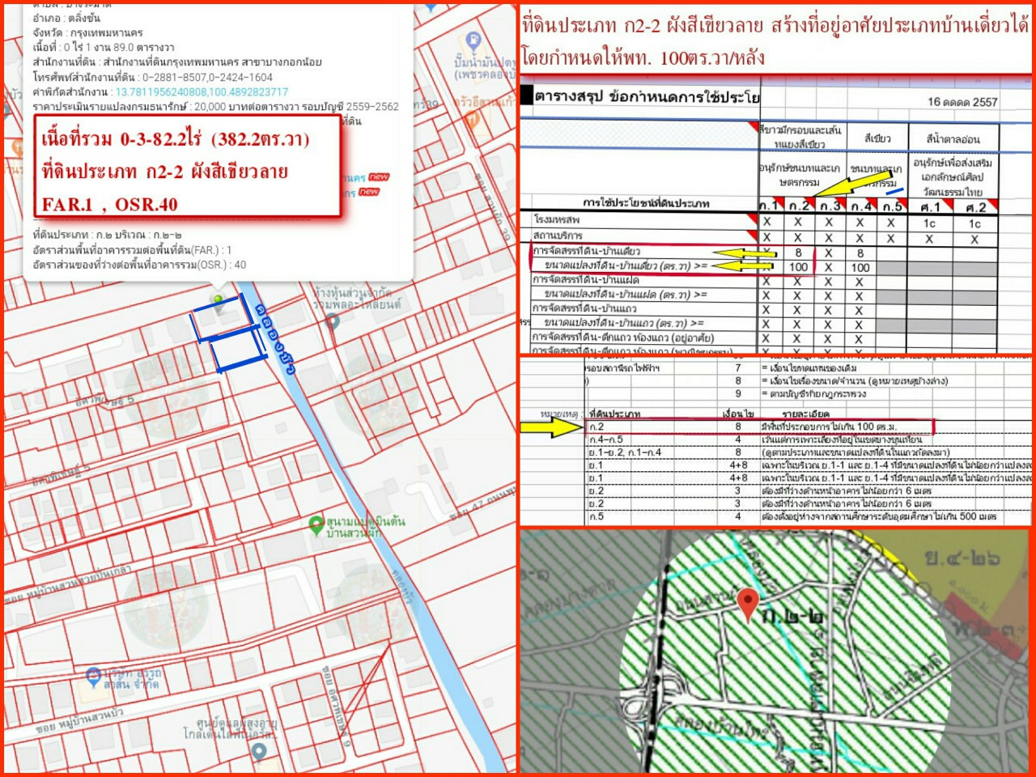Click the FAR ratio line in the popup
Viewport: 1036px width, 777px height.
[133, 250]
